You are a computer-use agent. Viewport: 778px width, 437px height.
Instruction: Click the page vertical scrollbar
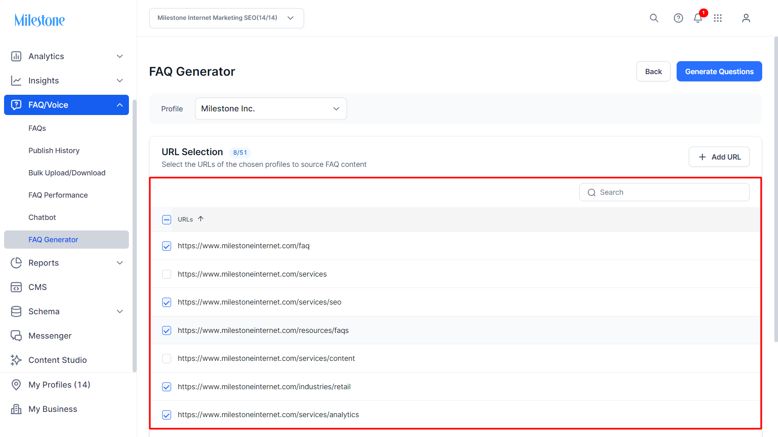[x=776, y=190]
